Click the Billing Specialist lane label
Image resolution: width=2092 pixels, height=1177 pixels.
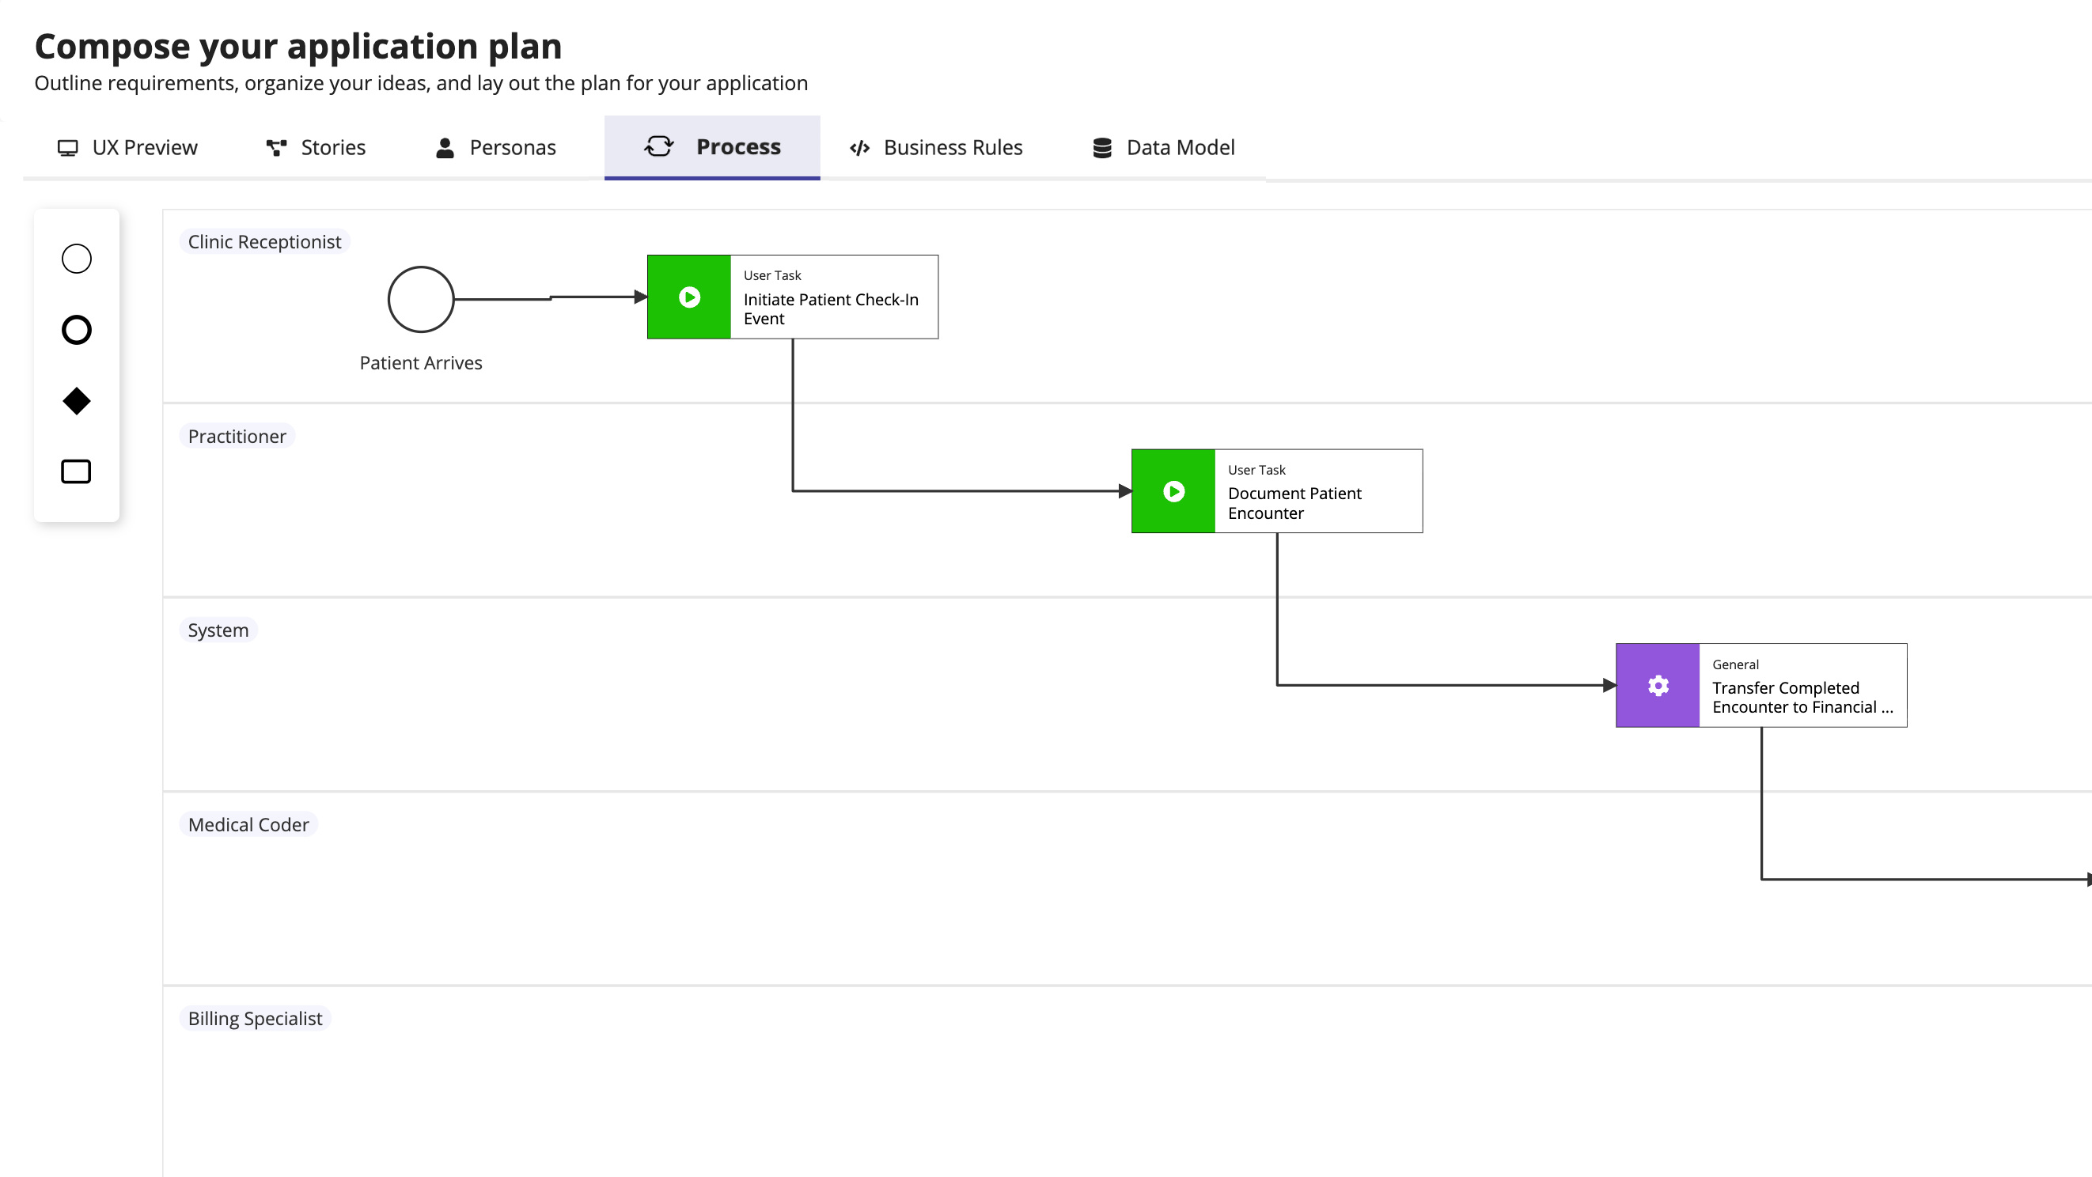point(255,1019)
